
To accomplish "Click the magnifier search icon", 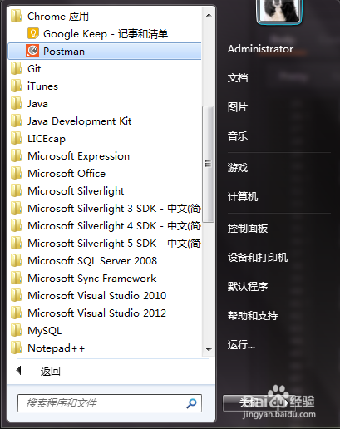I will 191,403.
